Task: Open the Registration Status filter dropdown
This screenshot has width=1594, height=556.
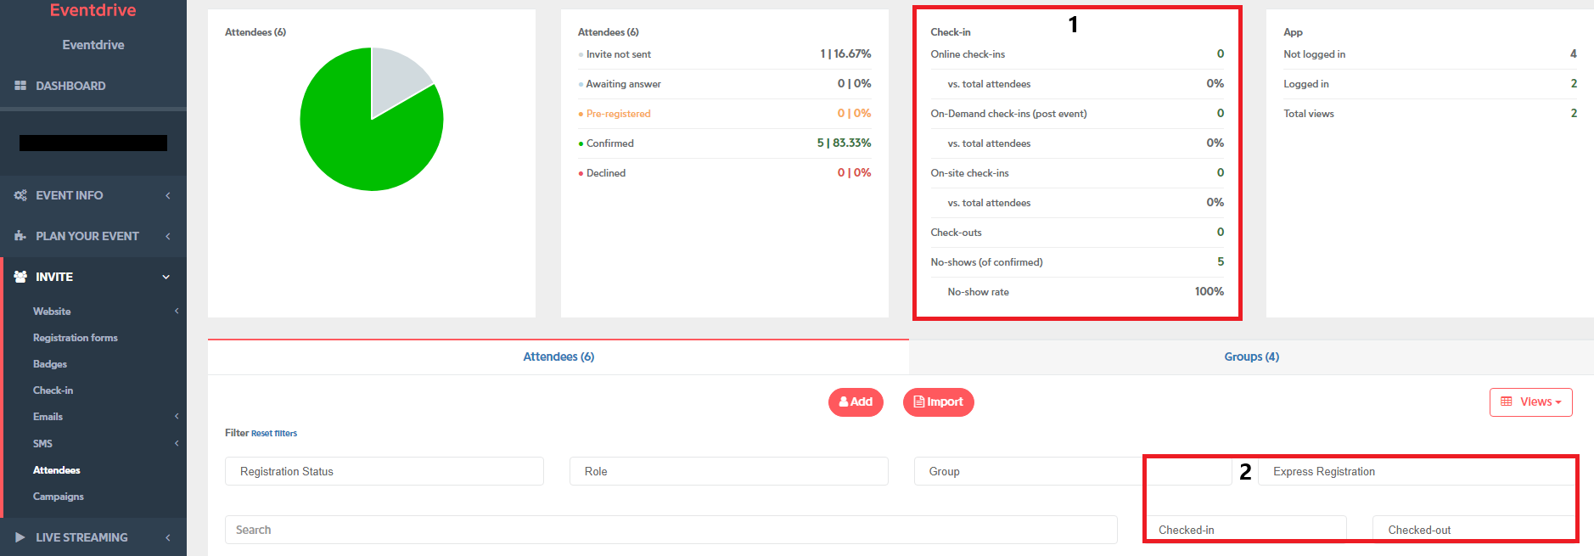Action: click(x=384, y=471)
